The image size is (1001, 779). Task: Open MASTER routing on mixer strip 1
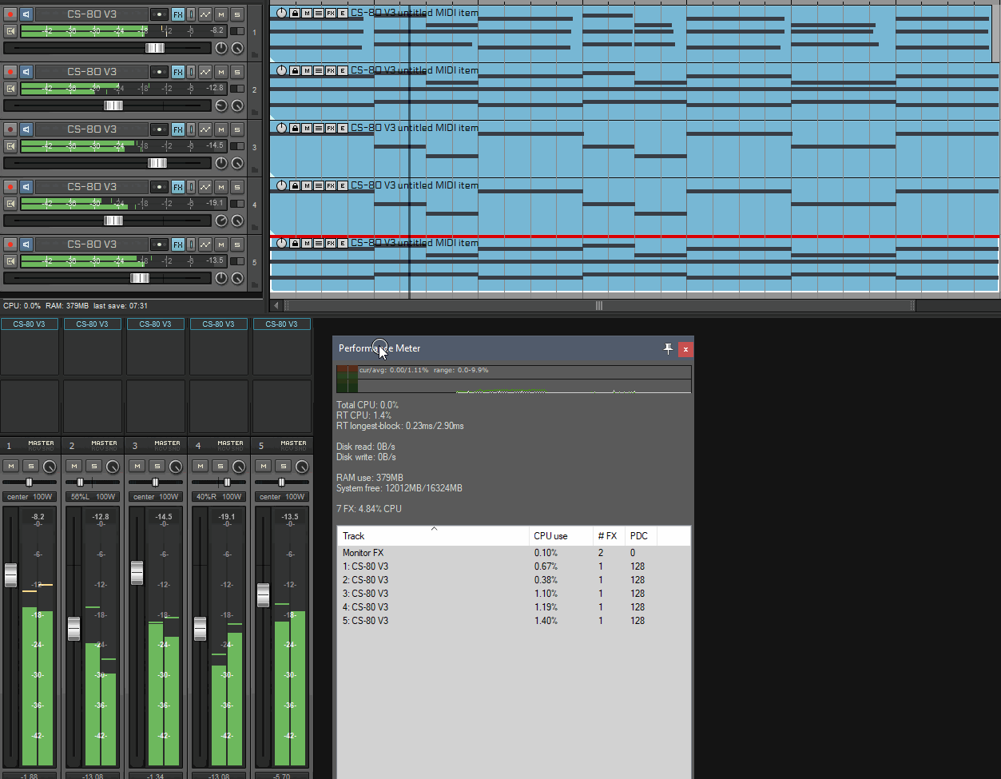point(42,445)
